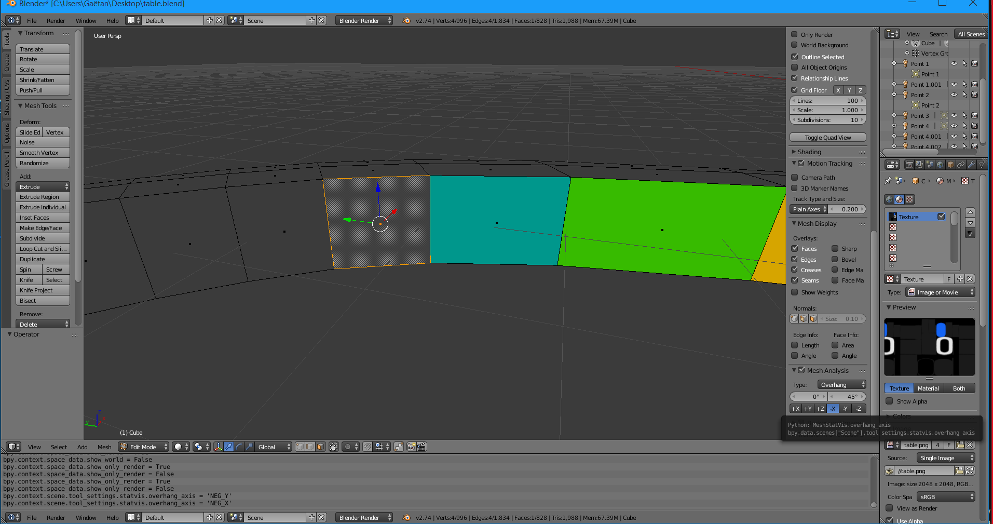Click the Toggle Quad View button
The height and width of the screenshot is (524, 993).
tap(828, 138)
